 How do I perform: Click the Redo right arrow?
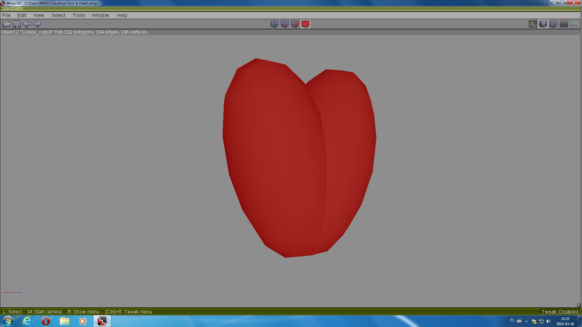(x=37, y=24)
